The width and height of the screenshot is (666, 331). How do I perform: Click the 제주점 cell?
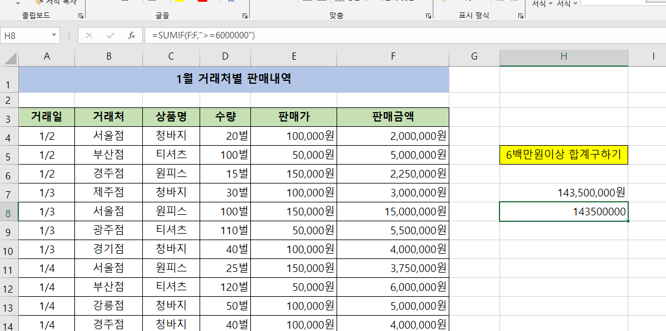[x=109, y=193]
